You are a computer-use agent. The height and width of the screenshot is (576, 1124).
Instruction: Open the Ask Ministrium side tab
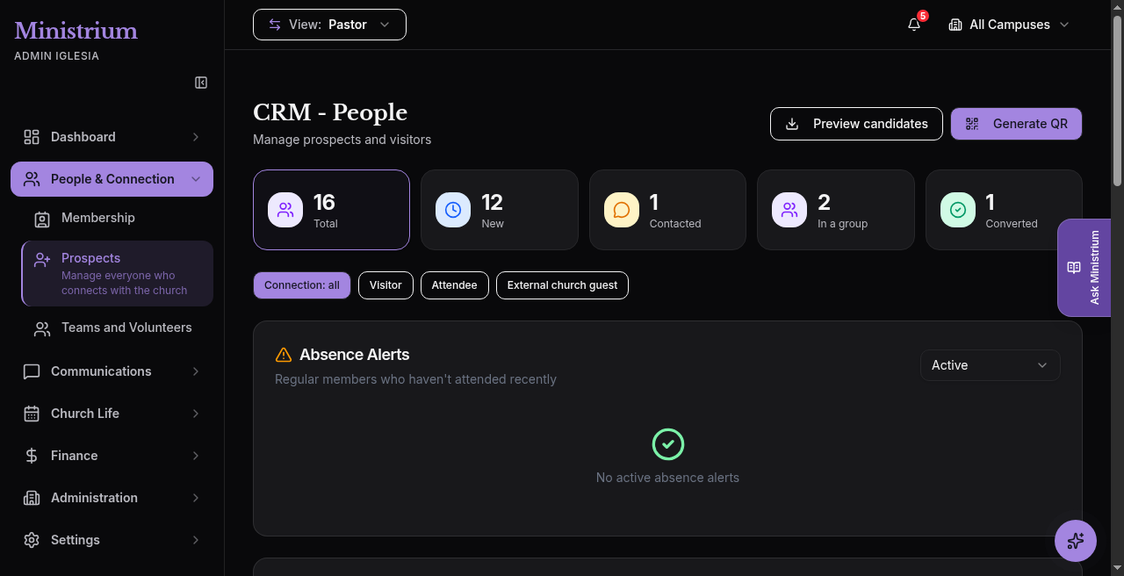tap(1084, 268)
